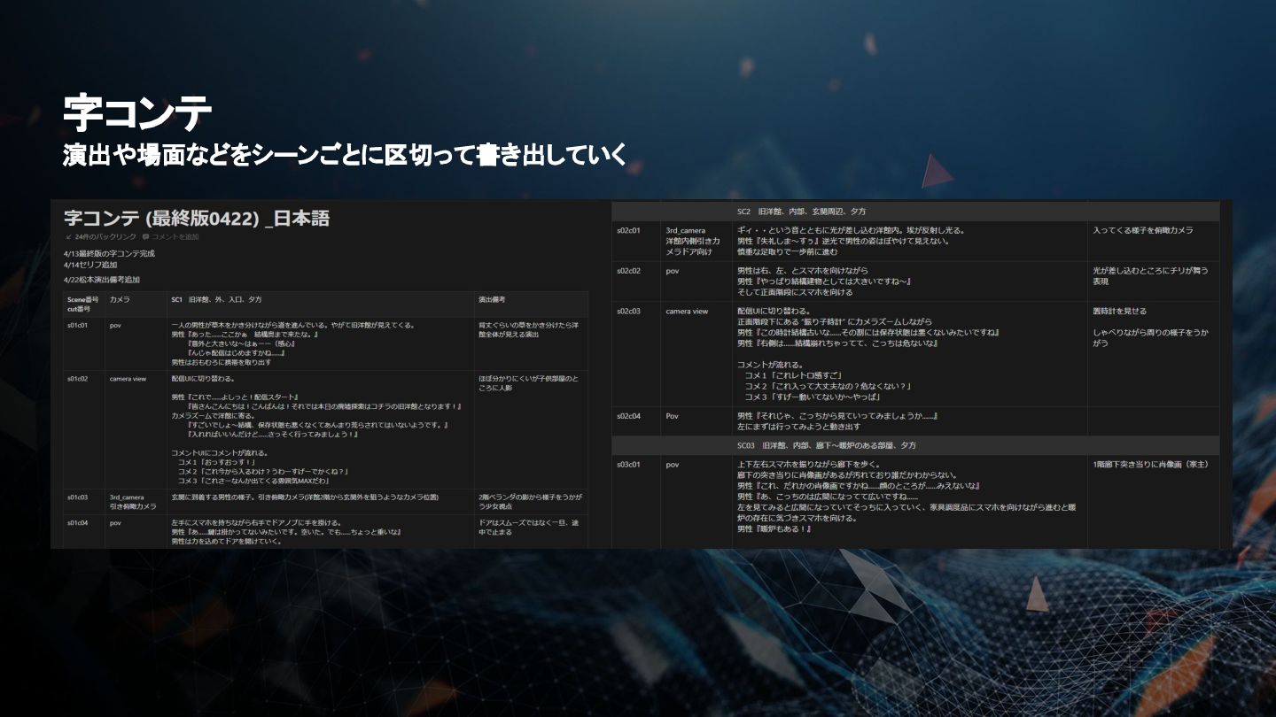Select cell s03c01
The image size is (1276, 717).
pos(628,464)
